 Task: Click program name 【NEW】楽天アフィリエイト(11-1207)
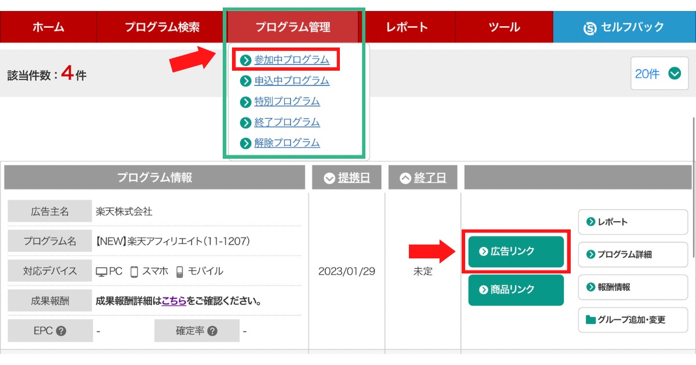click(173, 241)
